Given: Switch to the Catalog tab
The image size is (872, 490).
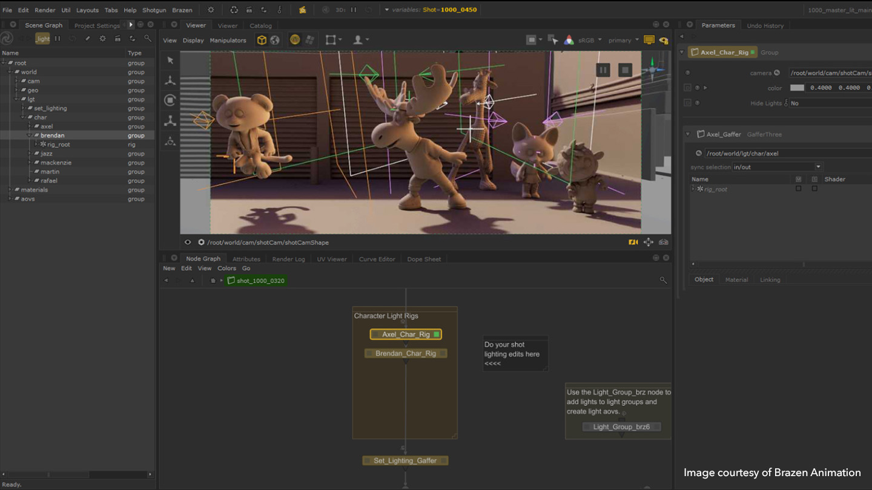Looking at the screenshot, I should click(260, 25).
